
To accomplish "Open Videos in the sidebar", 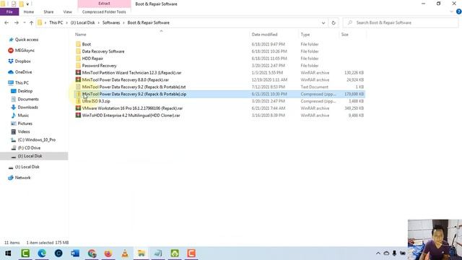I will 24,131.
